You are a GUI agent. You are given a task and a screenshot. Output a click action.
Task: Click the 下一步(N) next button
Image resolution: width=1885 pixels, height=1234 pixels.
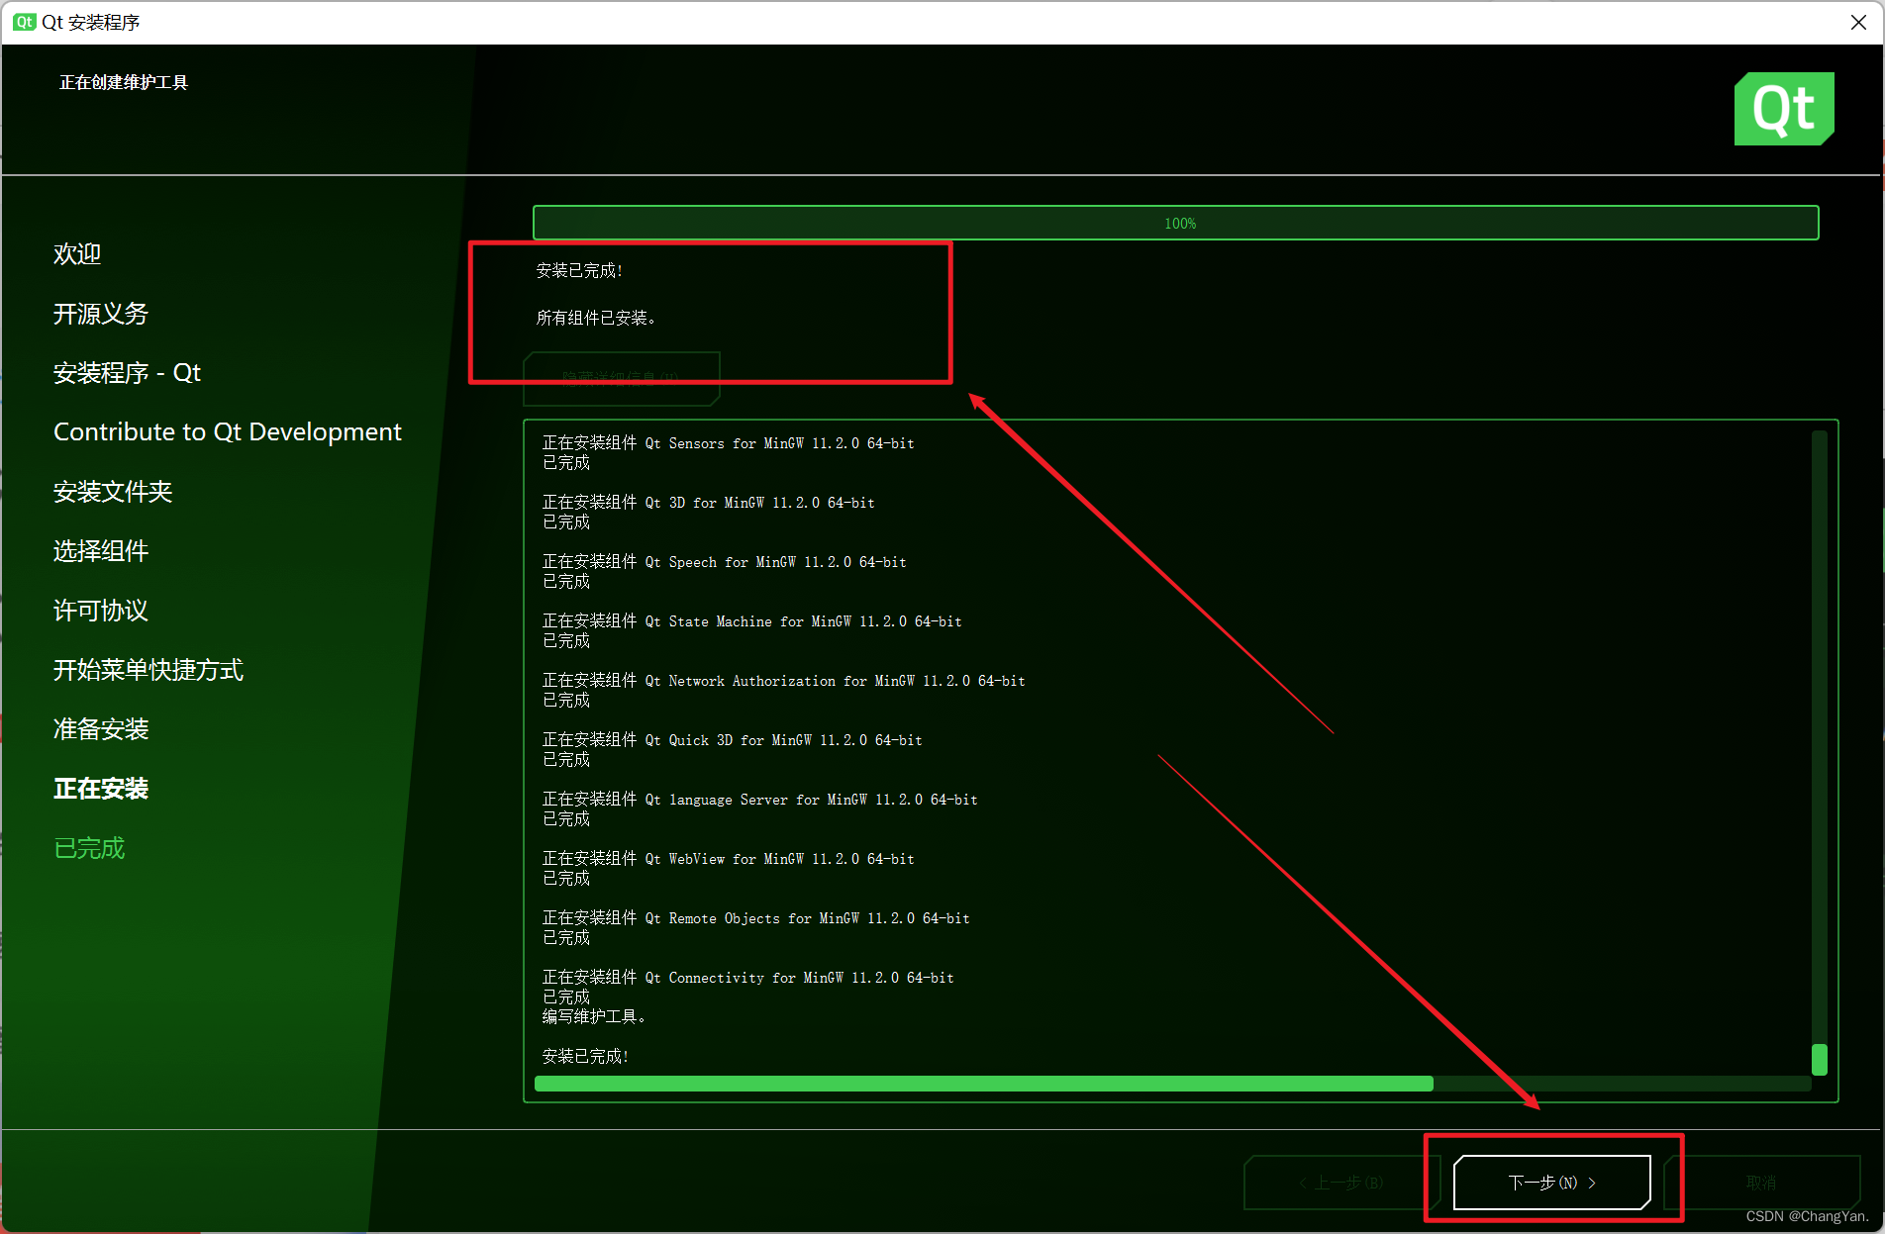(1551, 1183)
